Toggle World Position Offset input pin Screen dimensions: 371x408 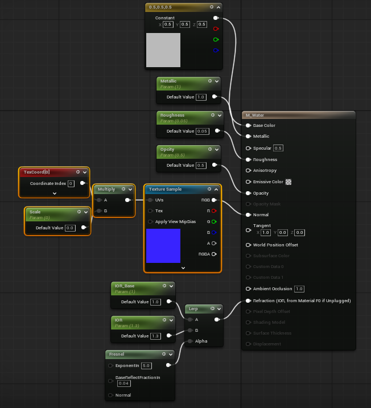click(x=248, y=245)
